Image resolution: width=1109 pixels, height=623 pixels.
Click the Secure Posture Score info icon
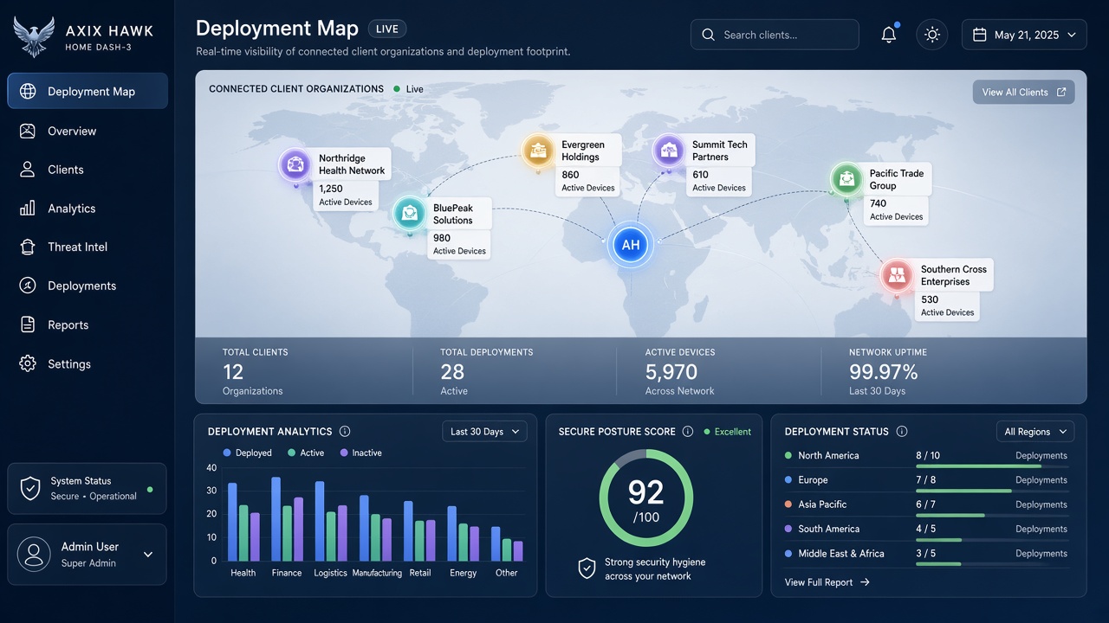688,432
